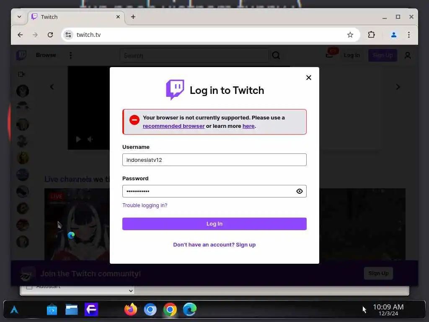Image resolution: width=429 pixels, height=322 pixels.
Task: Open Chrome's three-dot menu
Action: pyautogui.click(x=409, y=35)
